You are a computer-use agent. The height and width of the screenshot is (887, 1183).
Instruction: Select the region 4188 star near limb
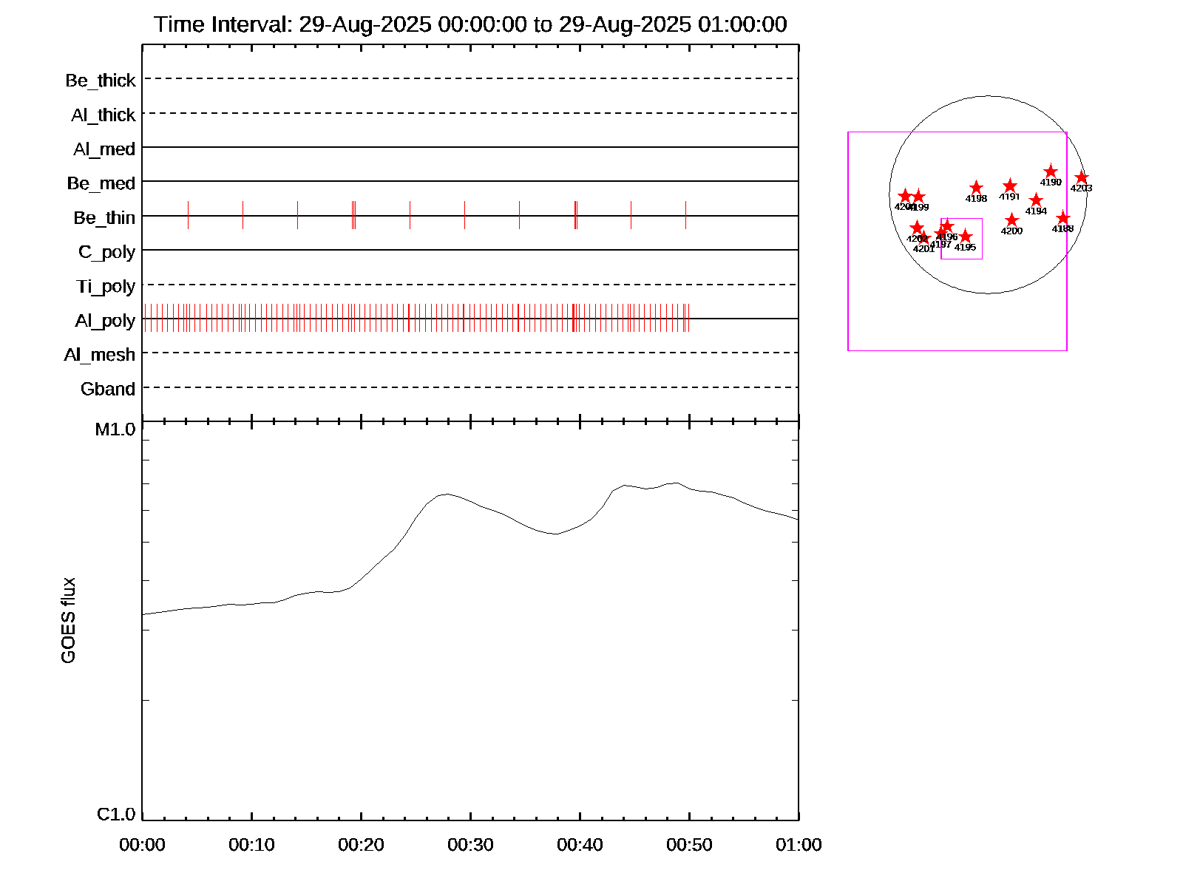[x=1063, y=218]
